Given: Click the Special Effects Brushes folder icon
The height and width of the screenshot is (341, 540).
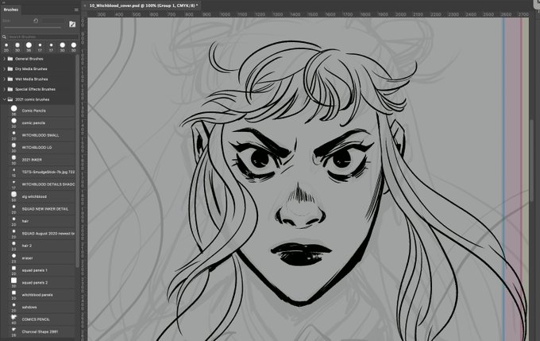Looking at the screenshot, I should pos(10,89).
